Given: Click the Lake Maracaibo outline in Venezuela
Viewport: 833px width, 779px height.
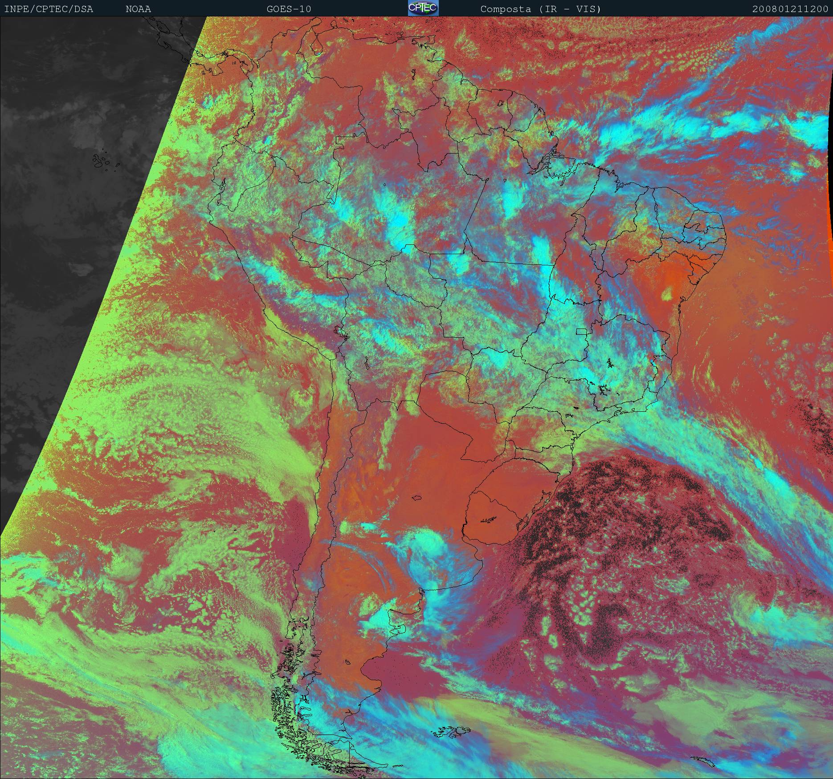Looking at the screenshot, I should [317, 45].
